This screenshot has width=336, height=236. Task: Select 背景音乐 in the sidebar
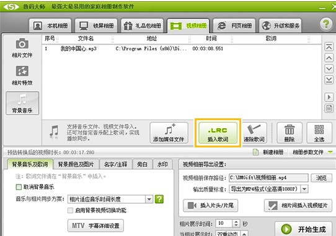22,103
